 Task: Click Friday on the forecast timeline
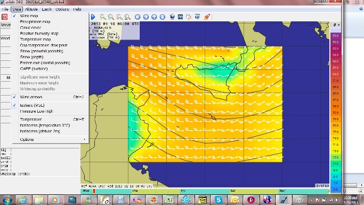(183, 191)
